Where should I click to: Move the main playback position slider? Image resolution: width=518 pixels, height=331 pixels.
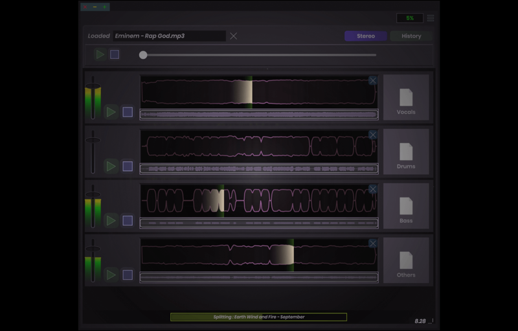pos(143,55)
